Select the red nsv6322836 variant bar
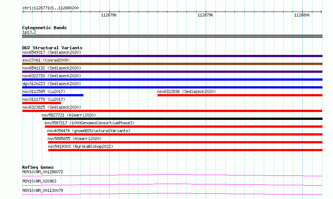 point(240,95)
